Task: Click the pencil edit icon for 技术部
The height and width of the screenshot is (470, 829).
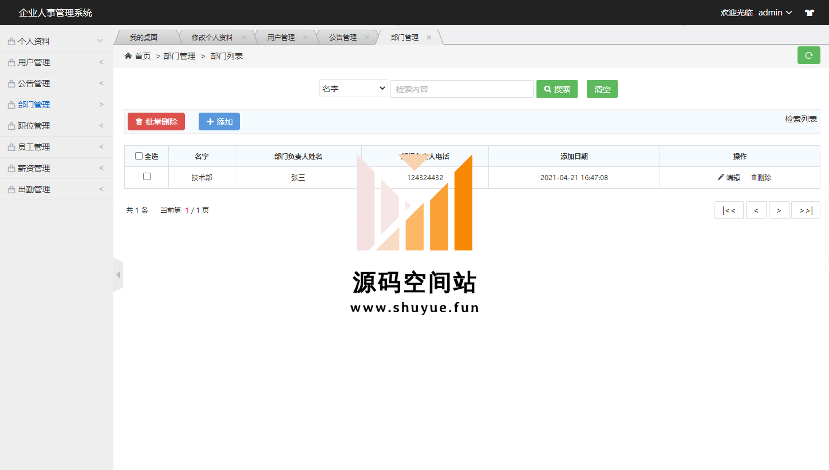Action: click(x=721, y=178)
